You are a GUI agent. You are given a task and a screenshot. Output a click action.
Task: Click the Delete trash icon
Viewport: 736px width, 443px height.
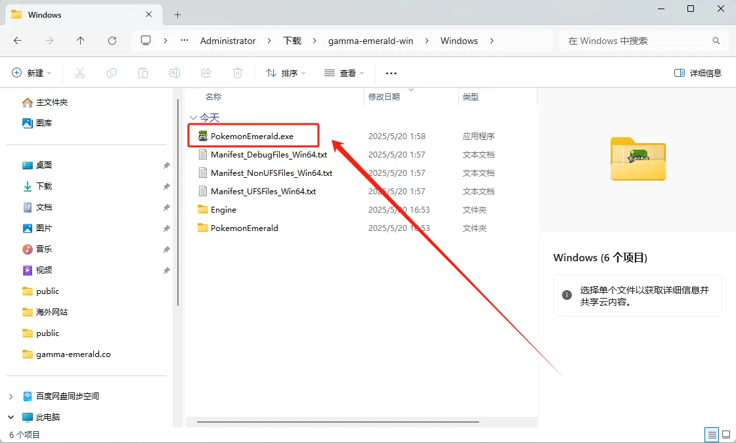click(238, 73)
